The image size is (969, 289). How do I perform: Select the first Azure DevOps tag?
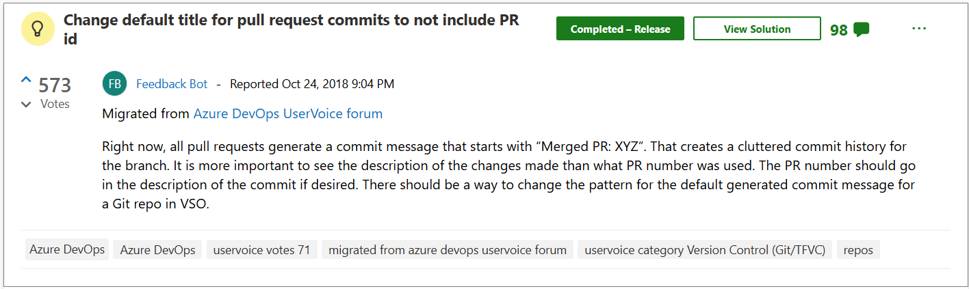tap(67, 249)
